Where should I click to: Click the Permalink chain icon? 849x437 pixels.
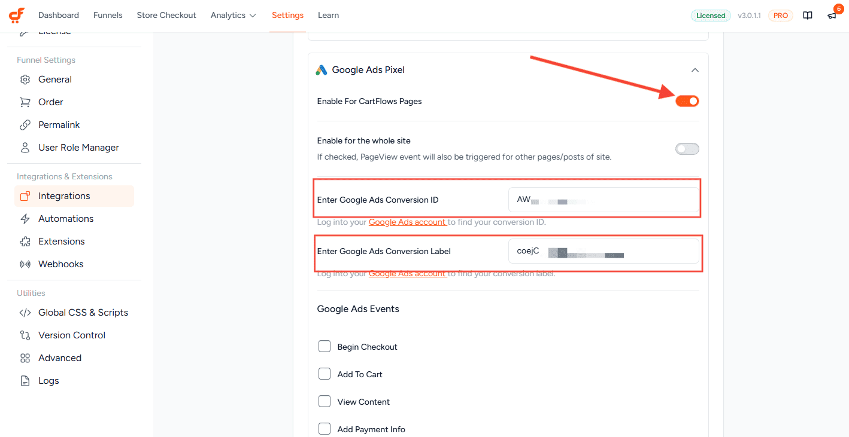pos(25,125)
